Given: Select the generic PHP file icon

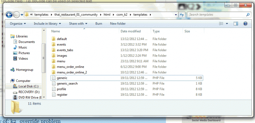Looking at the screenshot, I should (x=54, y=78).
